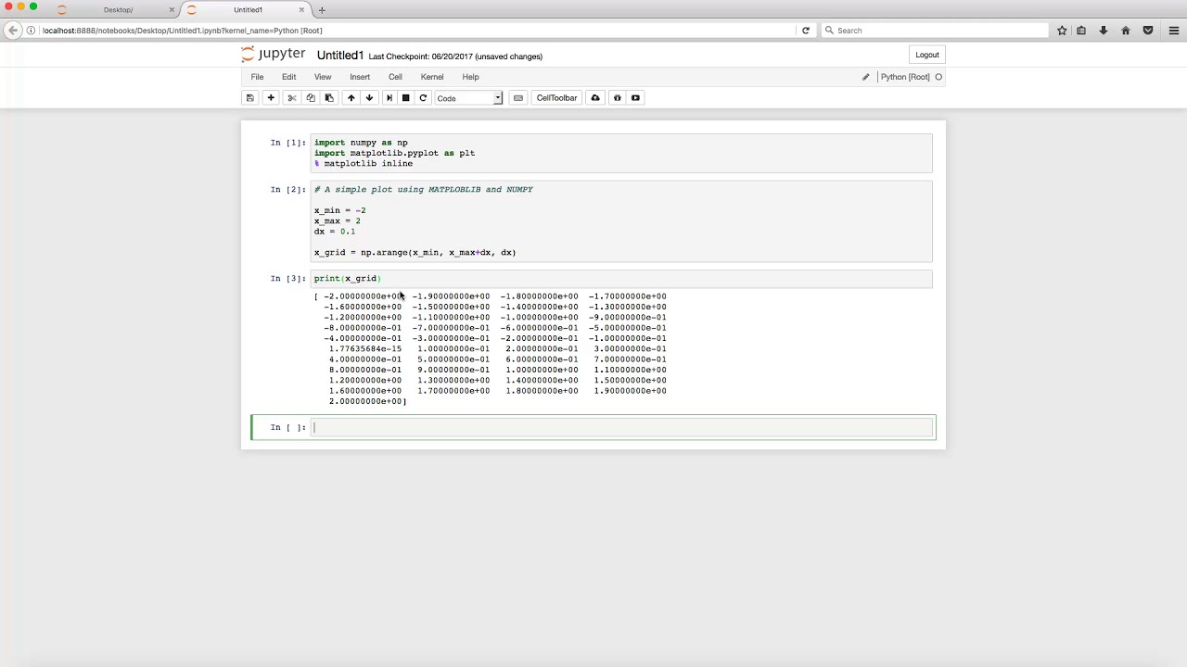This screenshot has height=667, width=1187.
Task: Click the pencil edit-mode indicator icon
Action: pyautogui.click(x=866, y=77)
